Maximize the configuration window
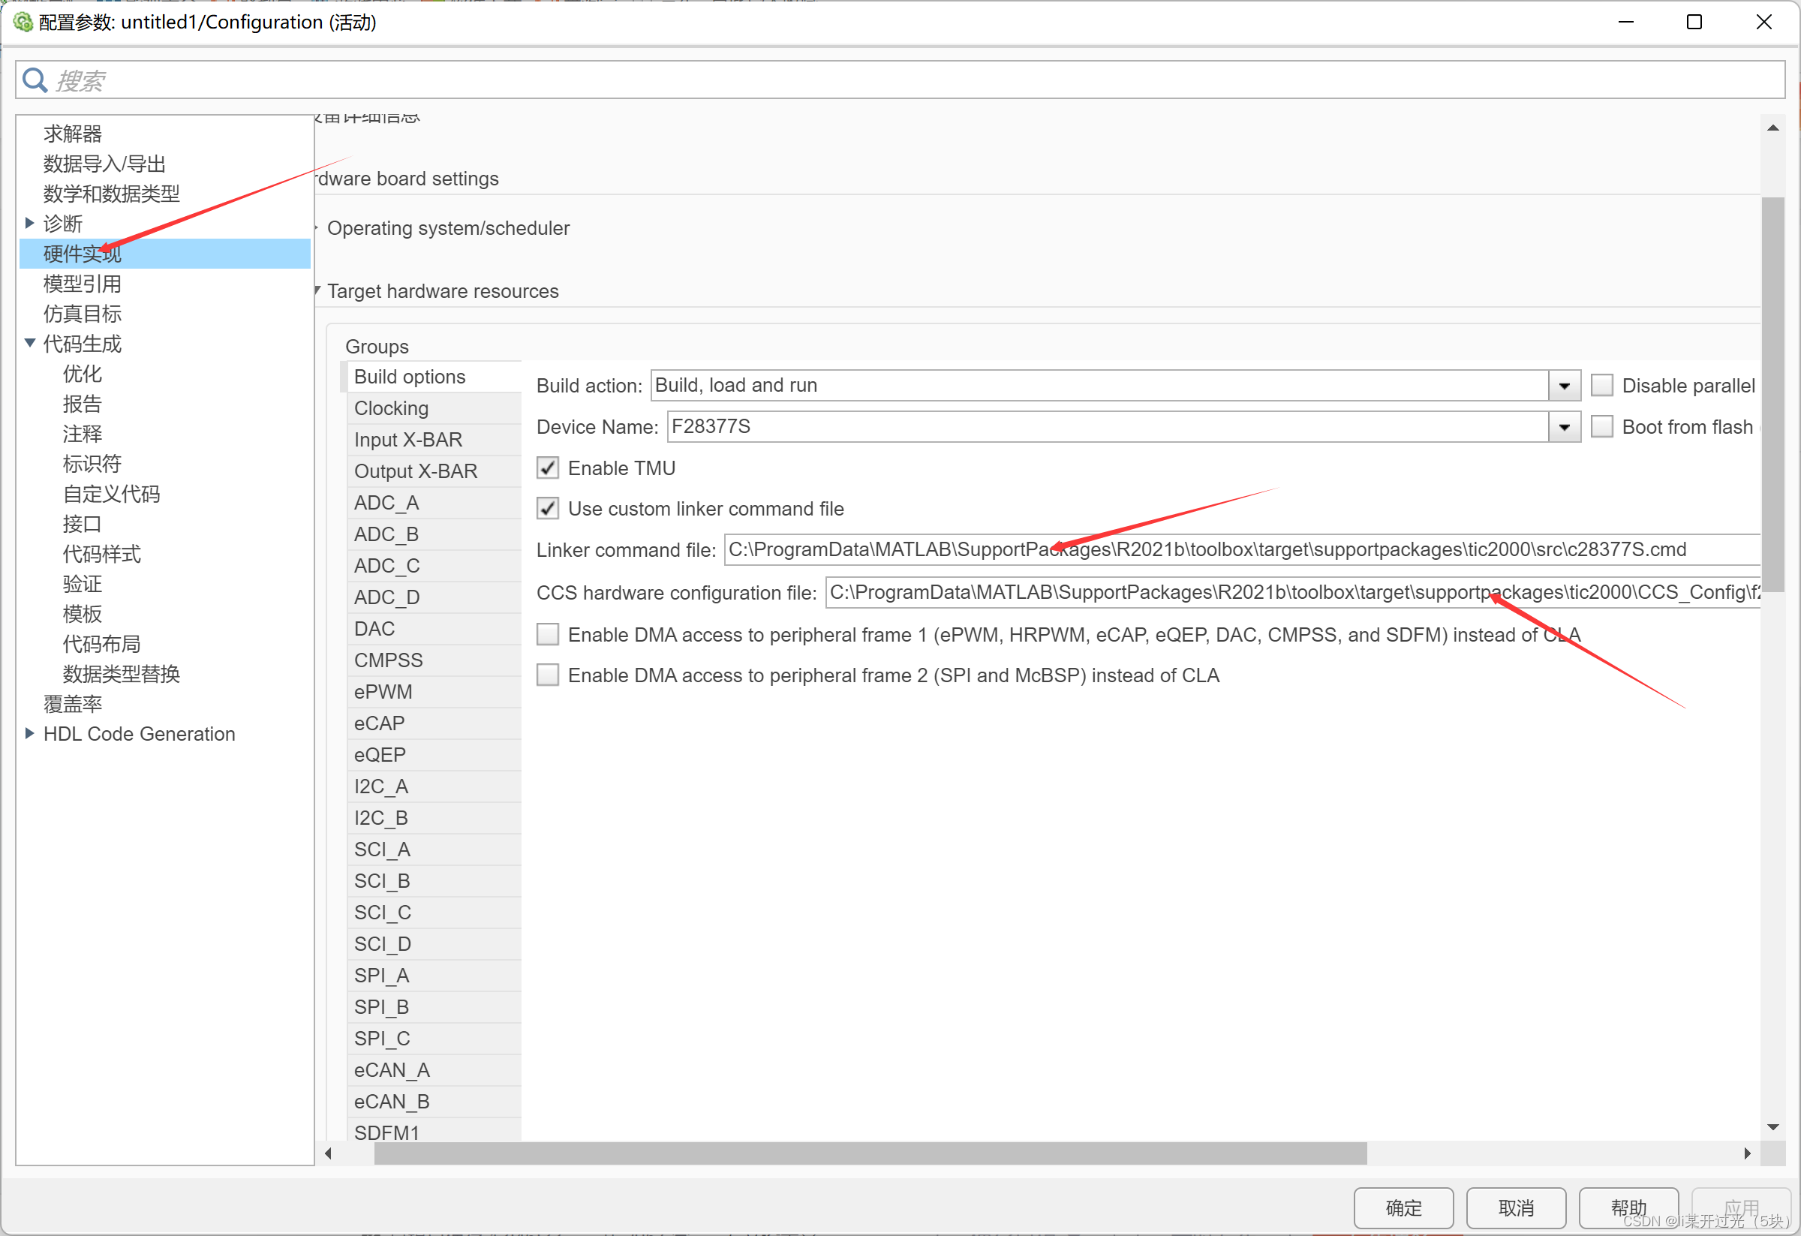This screenshot has width=1801, height=1236. pos(1694,22)
